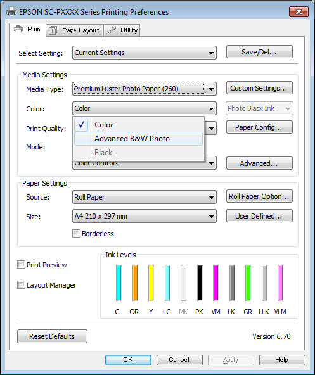Viewport: 315px width, 375px height.
Task: Click the printer icon on the Main tab
Action: (x=18, y=29)
